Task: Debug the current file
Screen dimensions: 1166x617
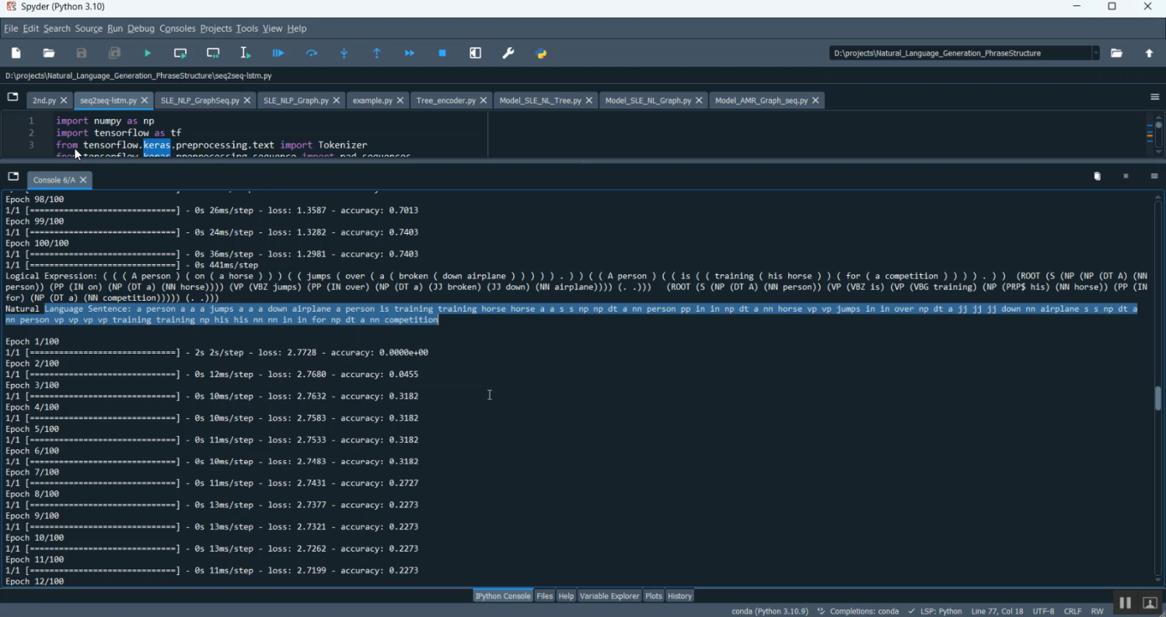Action: coord(278,53)
